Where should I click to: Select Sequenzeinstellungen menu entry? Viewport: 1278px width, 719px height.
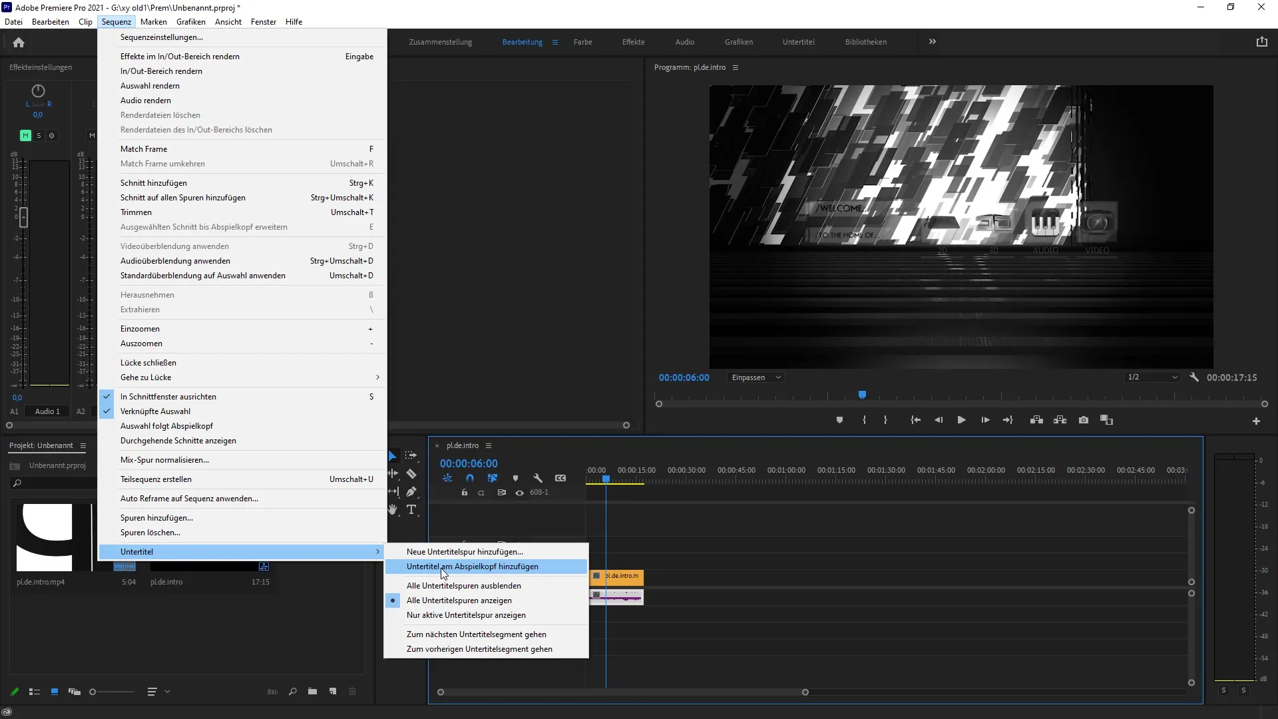coord(242,37)
